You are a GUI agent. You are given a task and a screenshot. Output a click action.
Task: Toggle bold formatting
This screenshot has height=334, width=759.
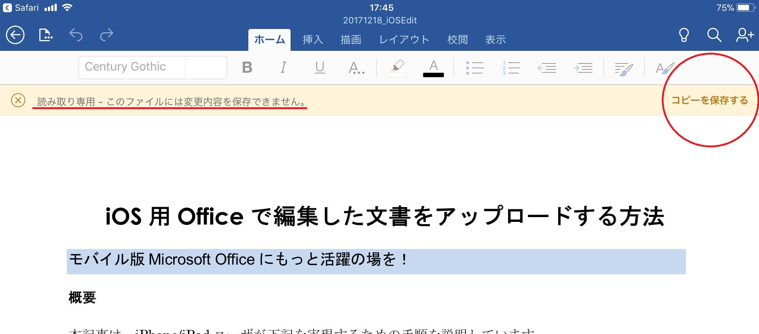247,68
